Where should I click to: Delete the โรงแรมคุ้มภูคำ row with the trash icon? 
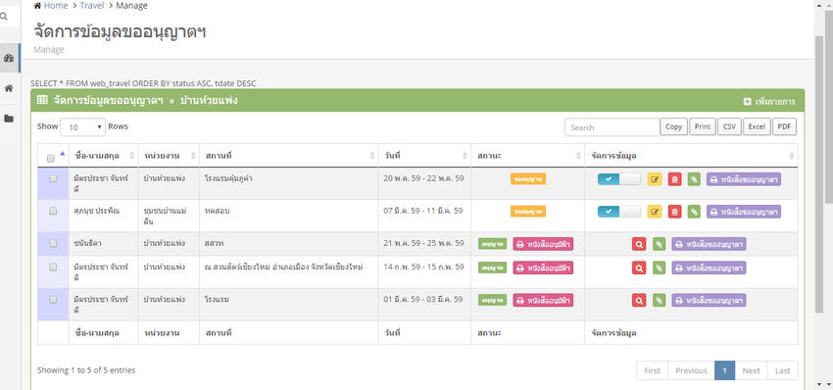[674, 179]
